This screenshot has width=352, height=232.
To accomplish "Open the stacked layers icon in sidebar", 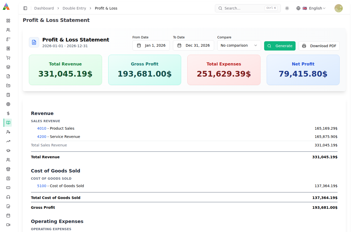I will click(8, 67).
